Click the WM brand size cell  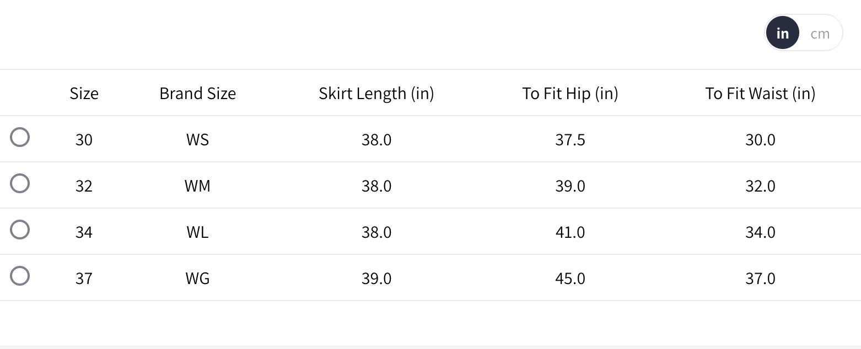[197, 186]
